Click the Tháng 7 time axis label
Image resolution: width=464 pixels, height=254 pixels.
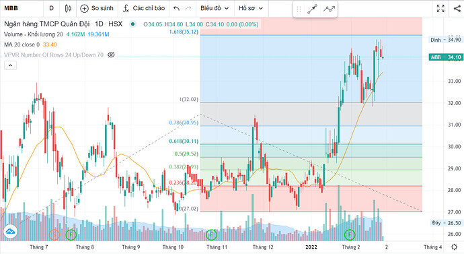(38, 247)
